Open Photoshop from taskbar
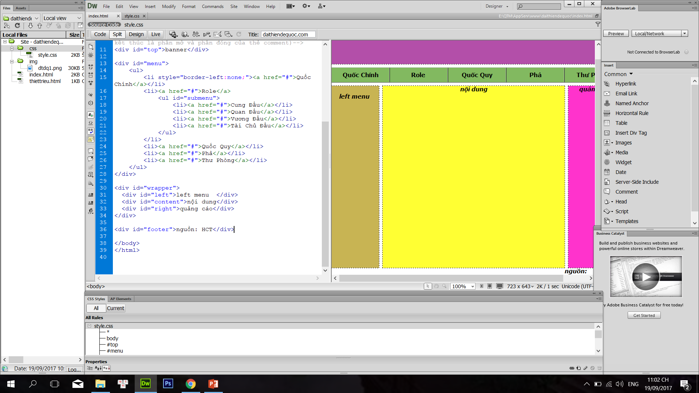 coord(168,384)
